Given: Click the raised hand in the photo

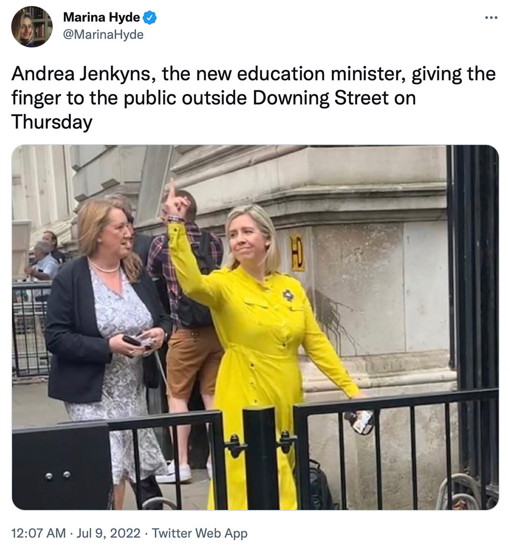Looking at the screenshot, I should [x=177, y=202].
